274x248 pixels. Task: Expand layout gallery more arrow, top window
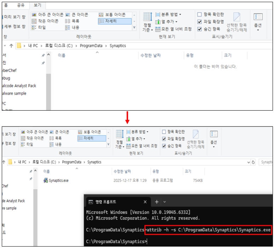point(135,28)
